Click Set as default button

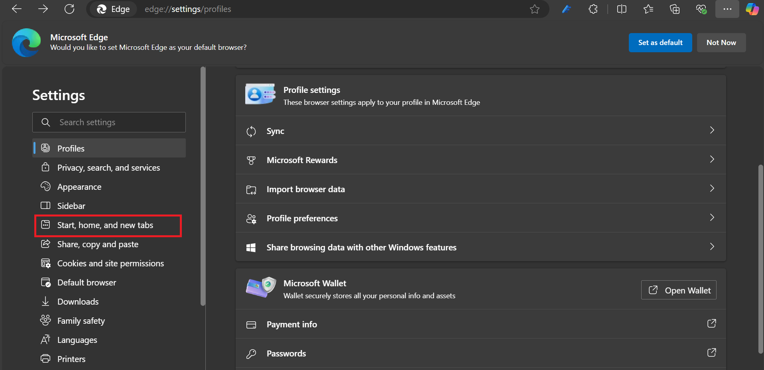point(660,43)
